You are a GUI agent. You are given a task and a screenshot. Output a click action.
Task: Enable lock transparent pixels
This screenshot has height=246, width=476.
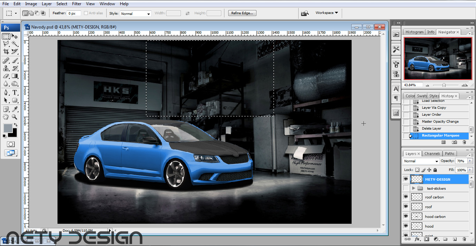pyautogui.click(x=417, y=170)
